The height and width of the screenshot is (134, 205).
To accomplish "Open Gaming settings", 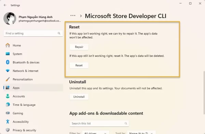I will 33,113.
